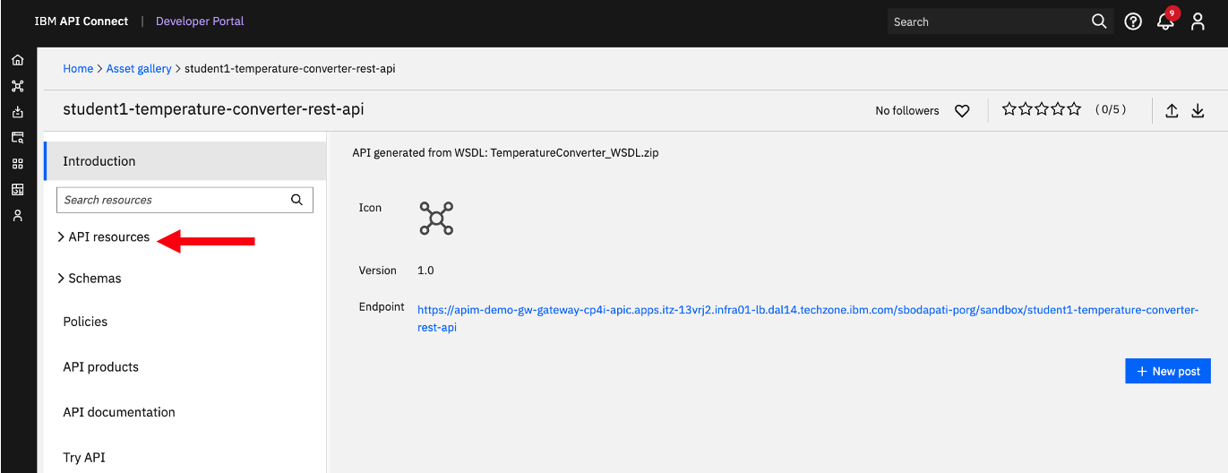Rate the API five stars

[x=1074, y=109]
